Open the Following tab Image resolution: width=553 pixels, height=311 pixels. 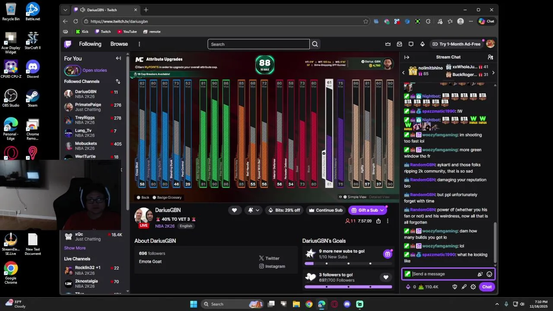tap(90, 44)
